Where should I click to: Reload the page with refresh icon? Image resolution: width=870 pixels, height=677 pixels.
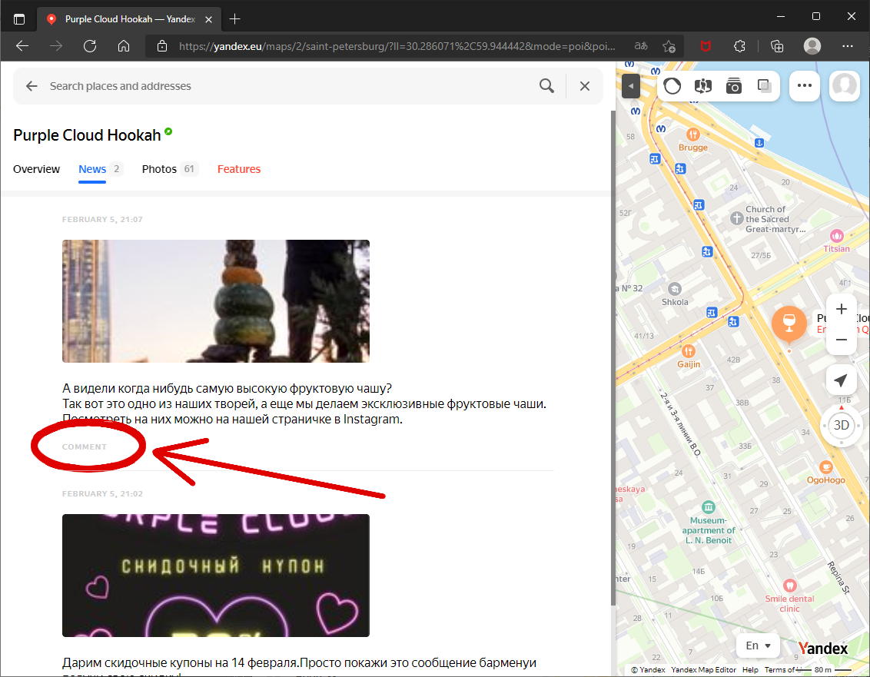coord(90,46)
